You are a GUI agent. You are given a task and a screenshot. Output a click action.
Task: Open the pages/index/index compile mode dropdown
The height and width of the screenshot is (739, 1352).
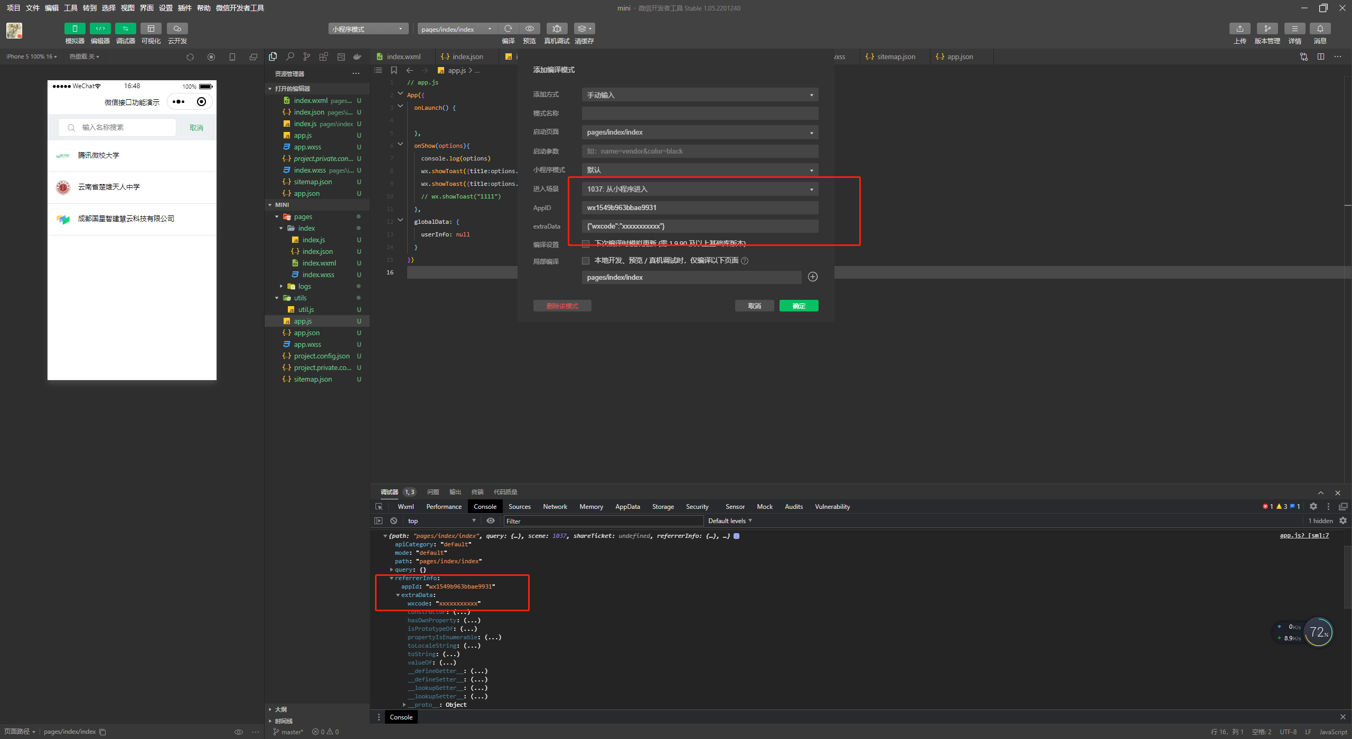point(457,29)
